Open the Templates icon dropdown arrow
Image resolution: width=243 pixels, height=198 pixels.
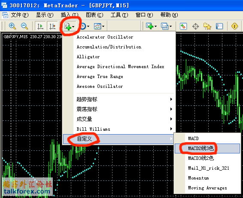click(x=103, y=26)
